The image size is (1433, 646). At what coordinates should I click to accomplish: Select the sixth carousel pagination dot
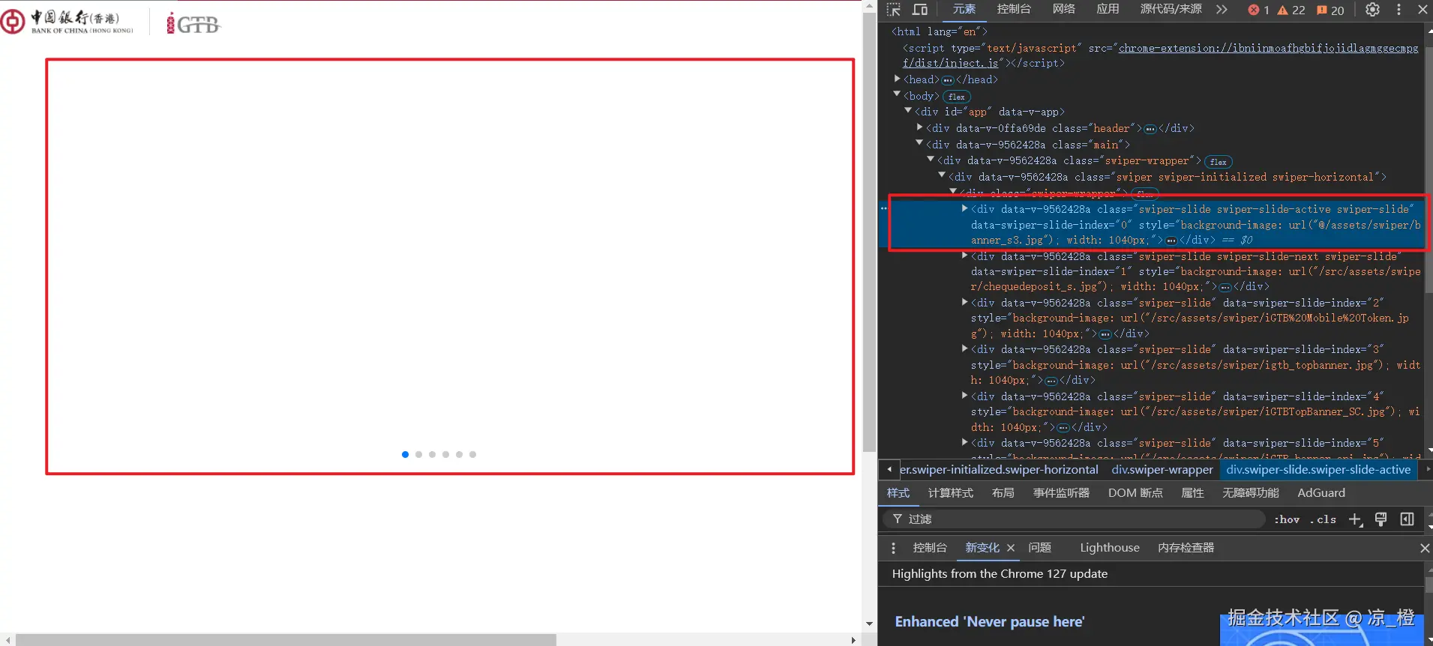(x=472, y=454)
